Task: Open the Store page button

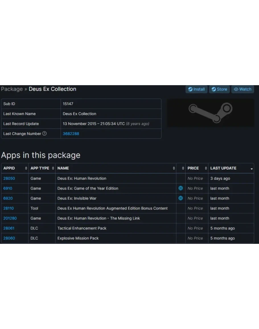Action: pos(219,89)
